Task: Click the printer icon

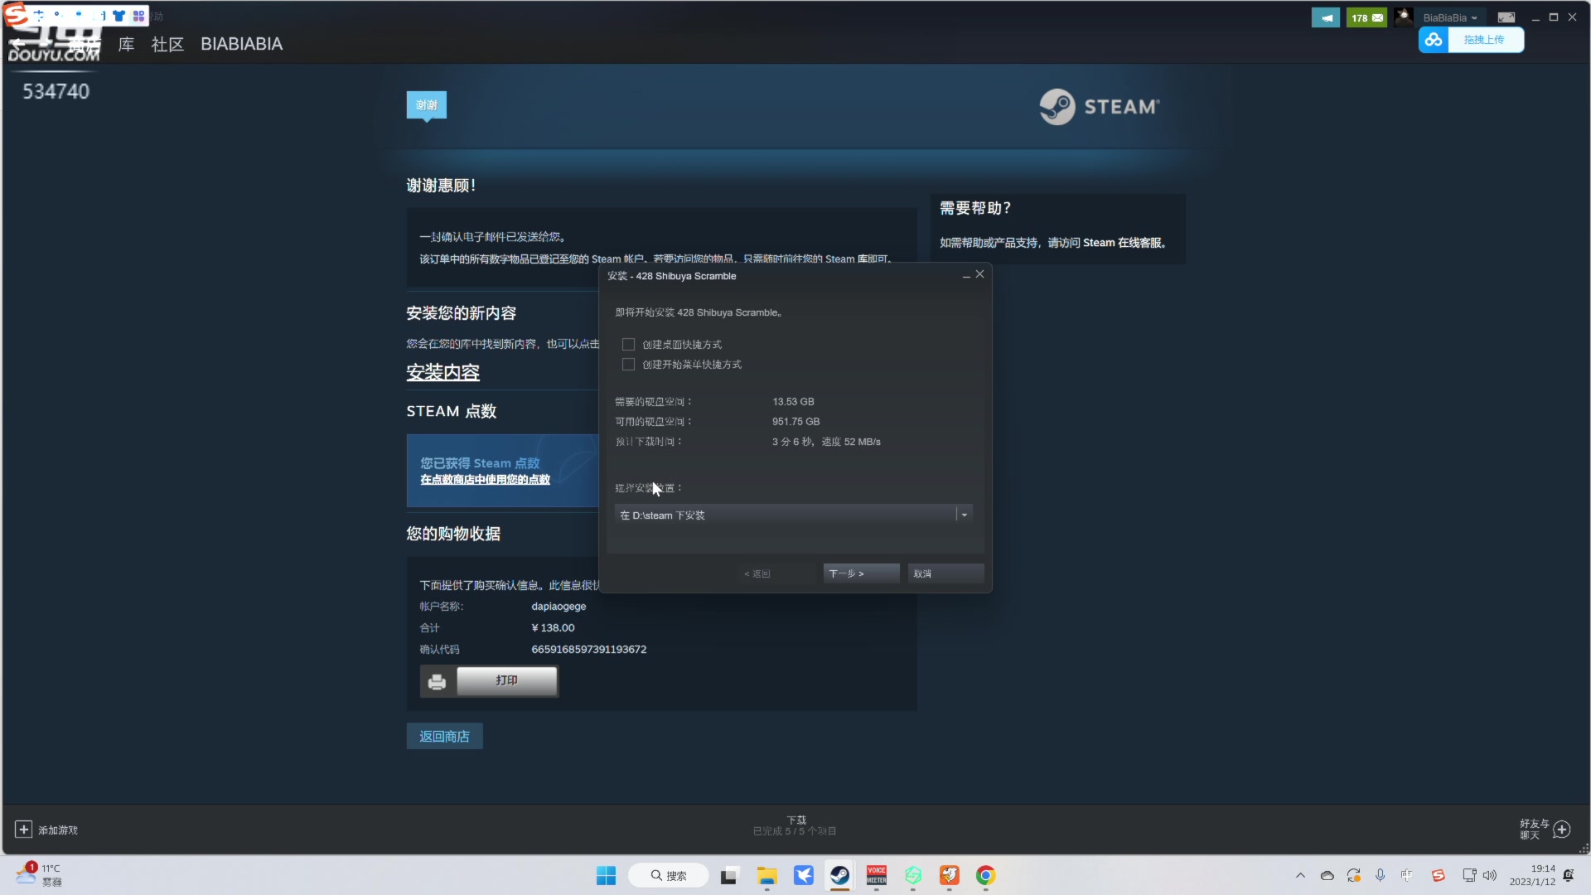Action: pyautogui.click(x=437, y=681)
